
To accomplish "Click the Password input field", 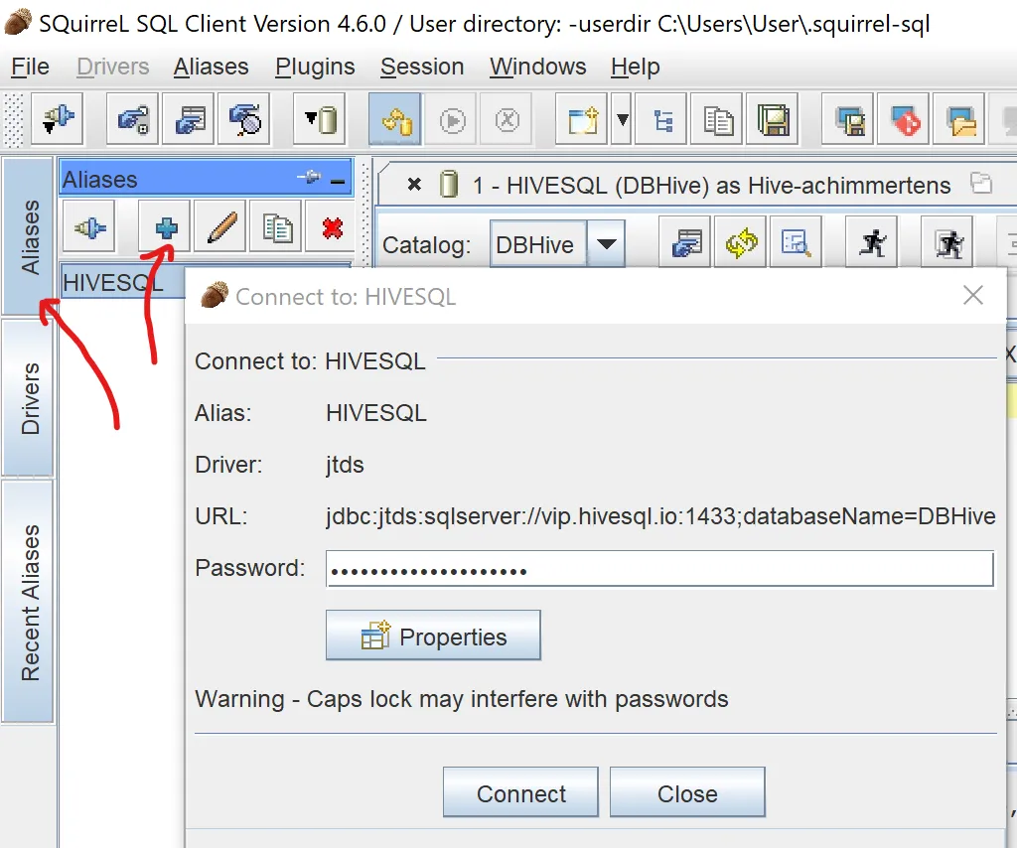I will (x=659, y=569).
